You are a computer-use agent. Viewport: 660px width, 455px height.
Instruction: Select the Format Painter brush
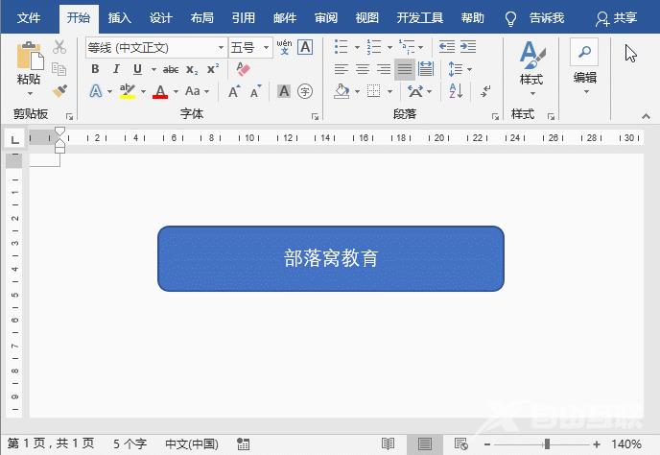pos(59,91)
